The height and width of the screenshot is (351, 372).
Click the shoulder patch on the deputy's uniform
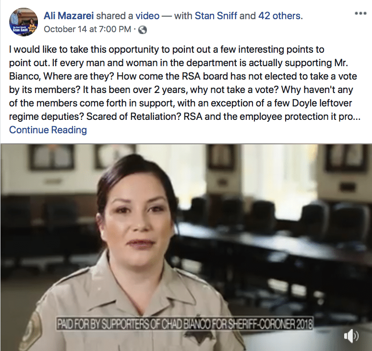point(30,332)
